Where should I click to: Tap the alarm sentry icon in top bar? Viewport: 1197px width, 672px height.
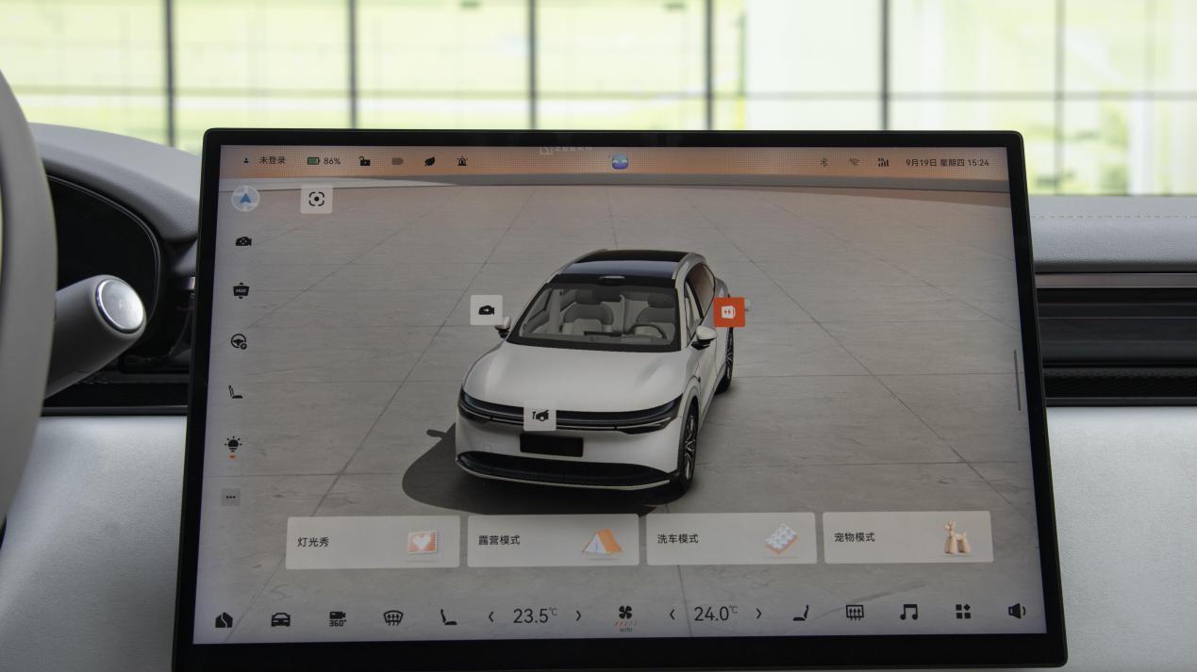[462, 161]
